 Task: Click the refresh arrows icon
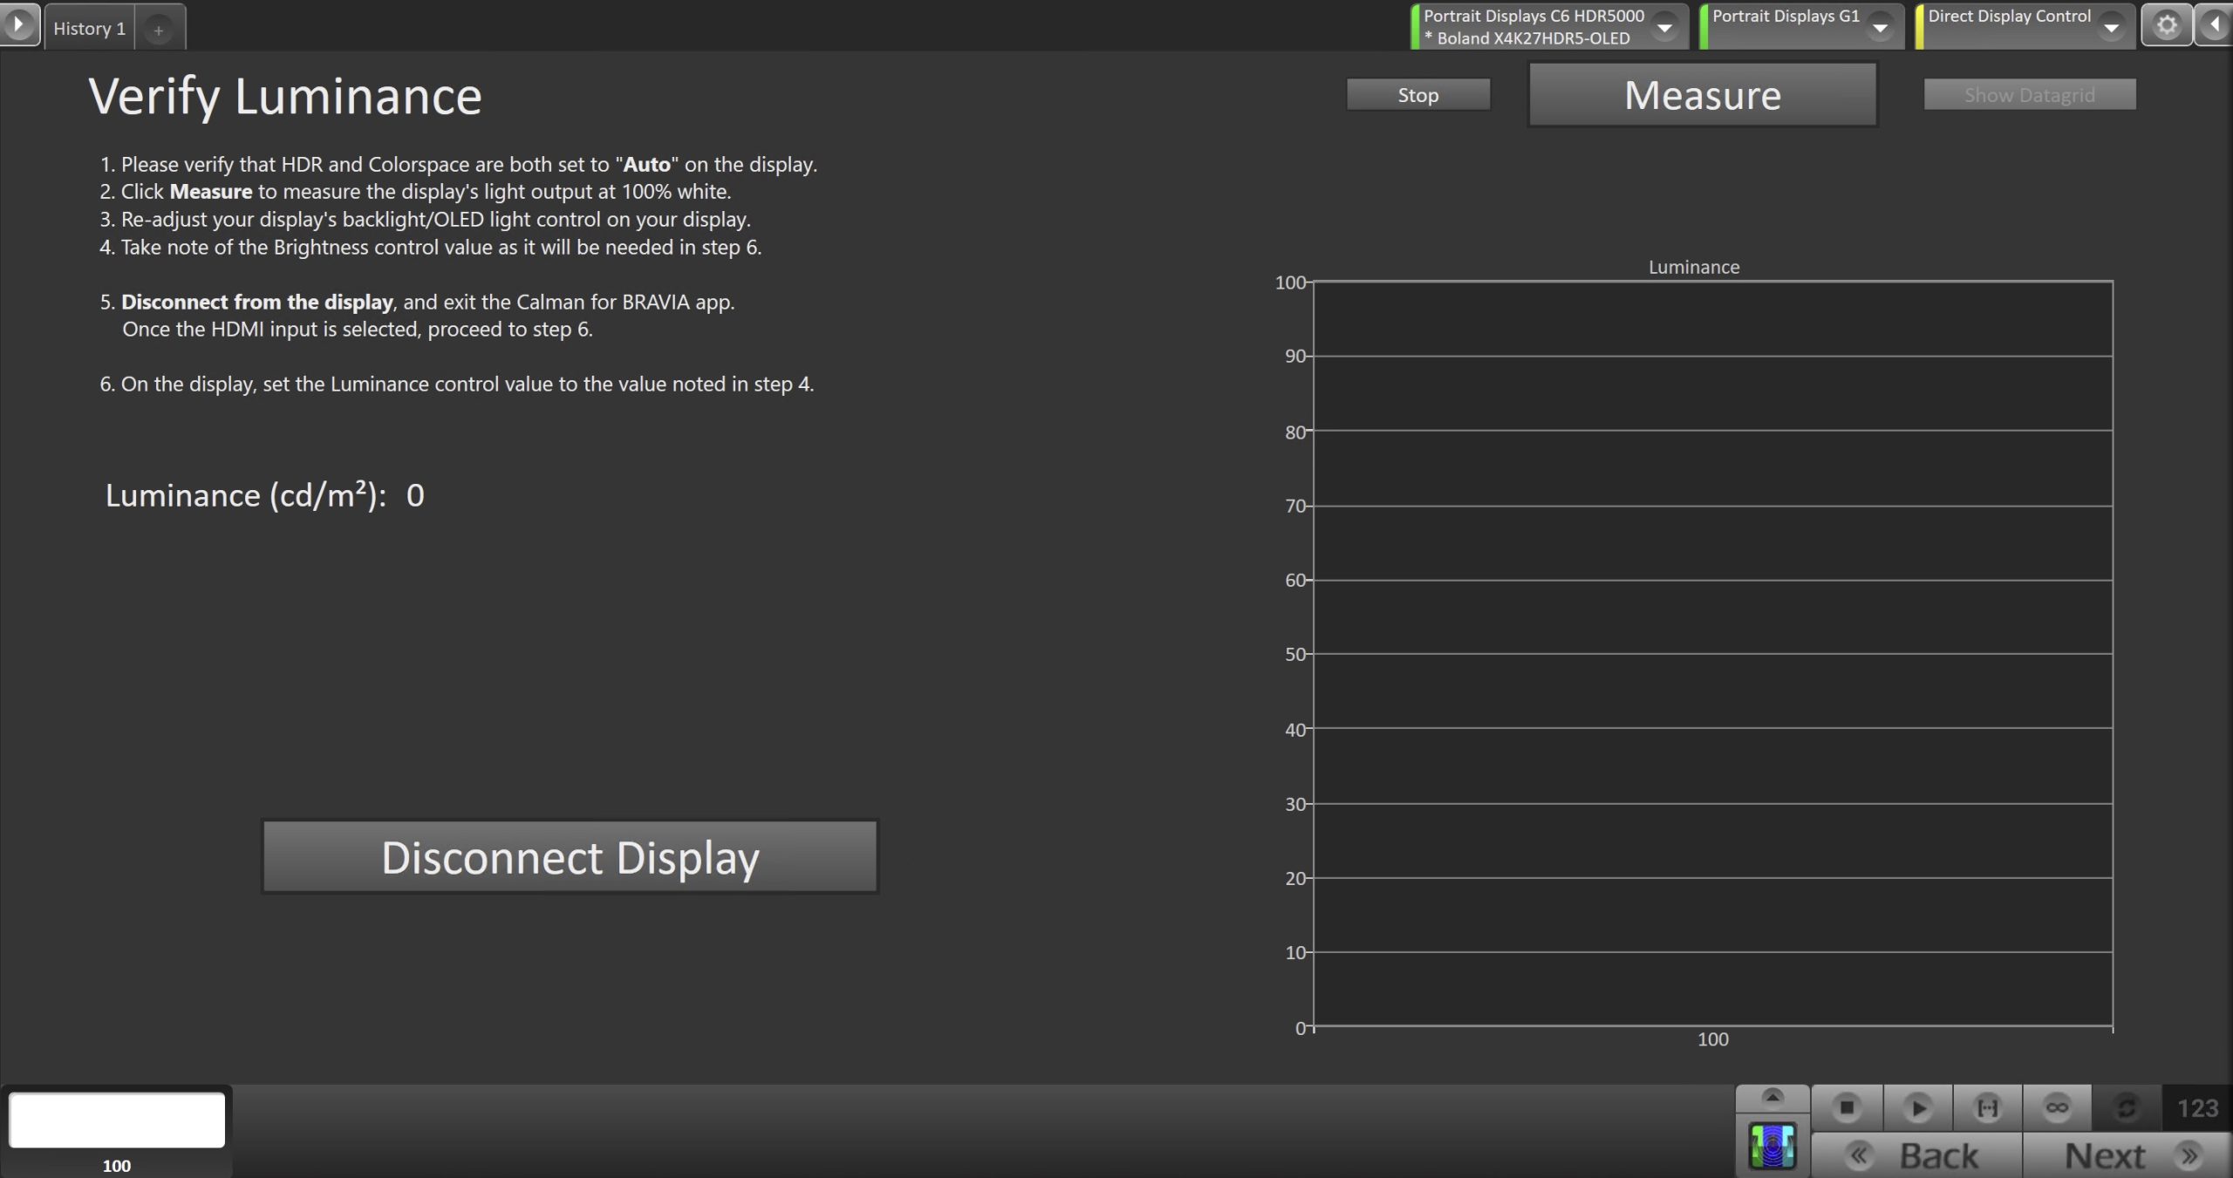pyautogui.click(x=2127, y=1107)
